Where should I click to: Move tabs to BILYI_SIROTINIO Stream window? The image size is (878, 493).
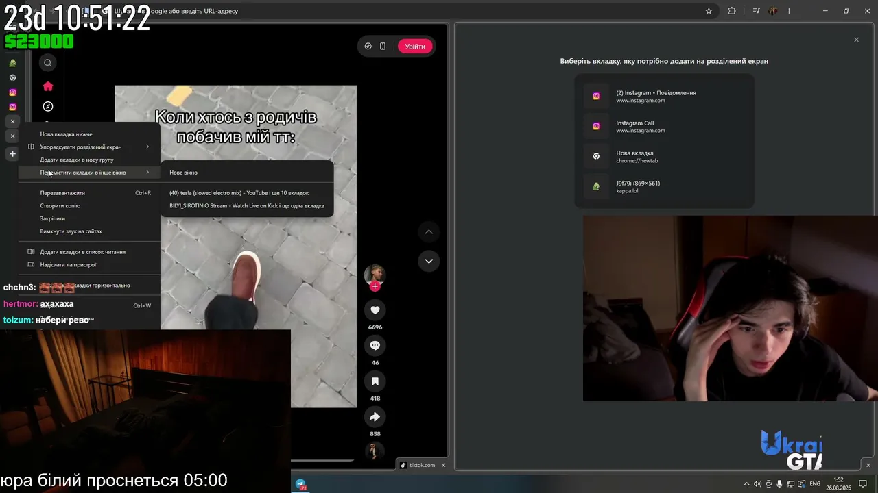click(247, 205)
